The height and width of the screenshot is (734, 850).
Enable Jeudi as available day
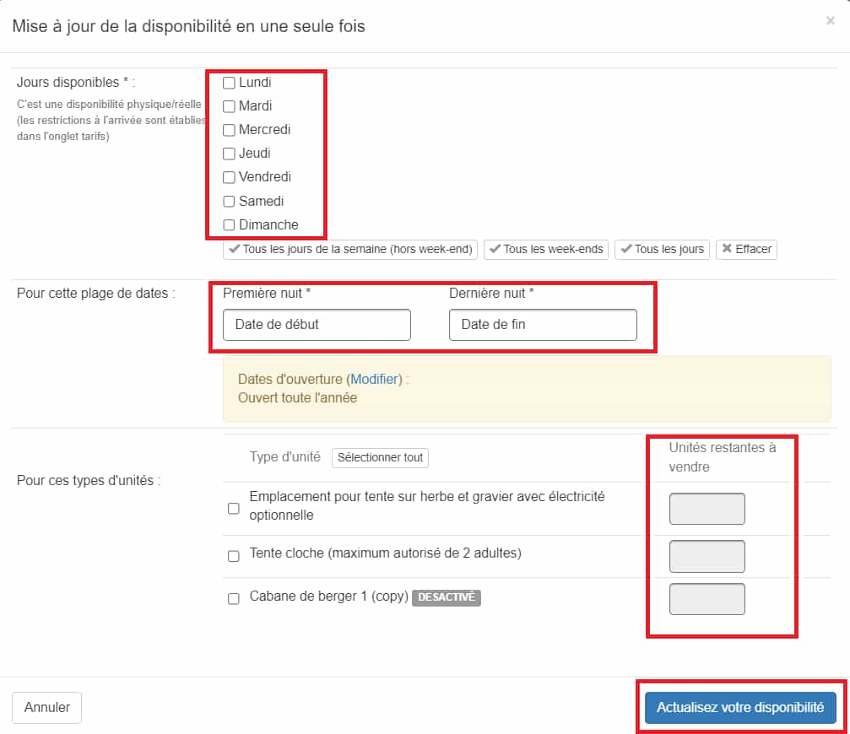[229, 154]
